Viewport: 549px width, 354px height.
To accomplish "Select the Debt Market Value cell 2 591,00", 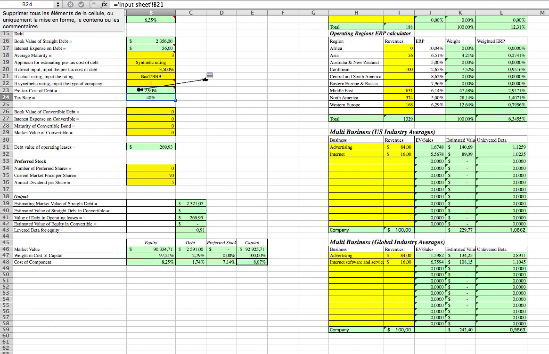I will (x=191, y=249).
